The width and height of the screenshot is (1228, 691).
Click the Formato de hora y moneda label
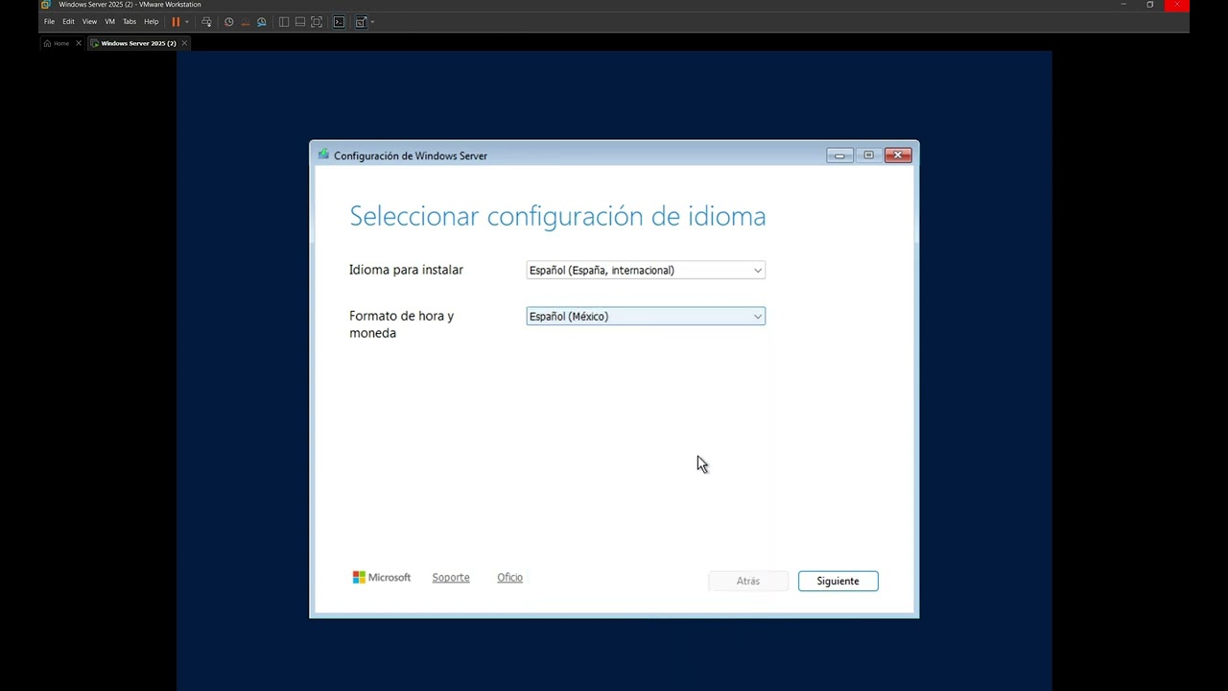tap(401, 324)
